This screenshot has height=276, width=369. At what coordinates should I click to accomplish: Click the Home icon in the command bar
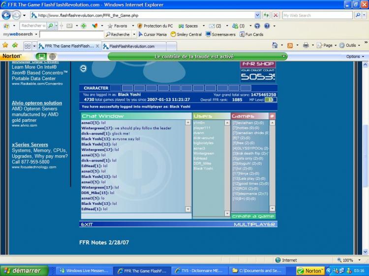tap(275, 45)
